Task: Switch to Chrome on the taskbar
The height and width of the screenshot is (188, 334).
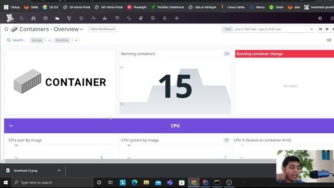Action: (x=194, y=182)
